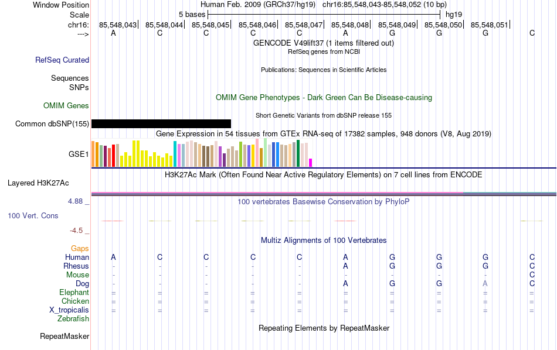Click the GENCODE V49lift37 track title
Screen dimensions: 557x350
(x=324, y=43)
